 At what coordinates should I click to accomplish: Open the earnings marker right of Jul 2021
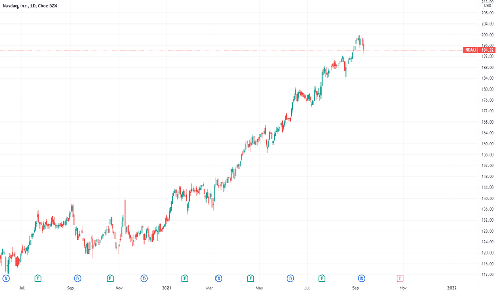pos(322,279)
